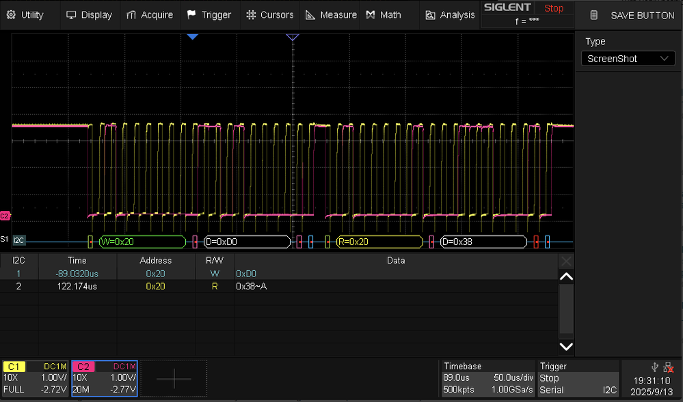The width and height of the screenshot is (683, 402).
Task: Open the Display menu
Action: click(89, 15)
